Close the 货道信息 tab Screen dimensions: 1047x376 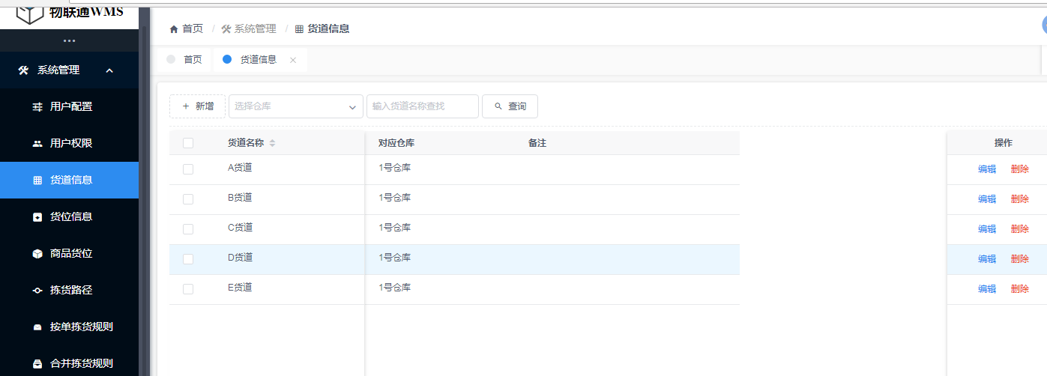click(x=293, y=60)
